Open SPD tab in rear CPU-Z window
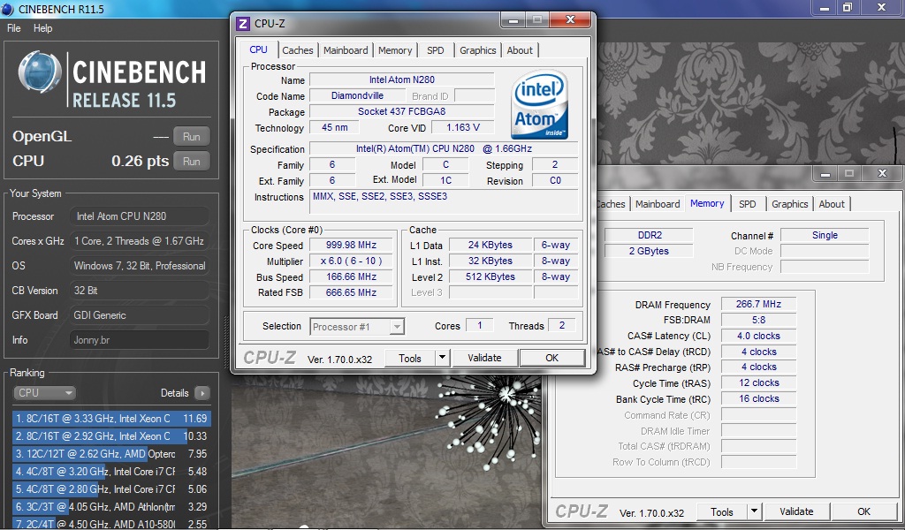The image size is (905, 530). tap(748, 204)
